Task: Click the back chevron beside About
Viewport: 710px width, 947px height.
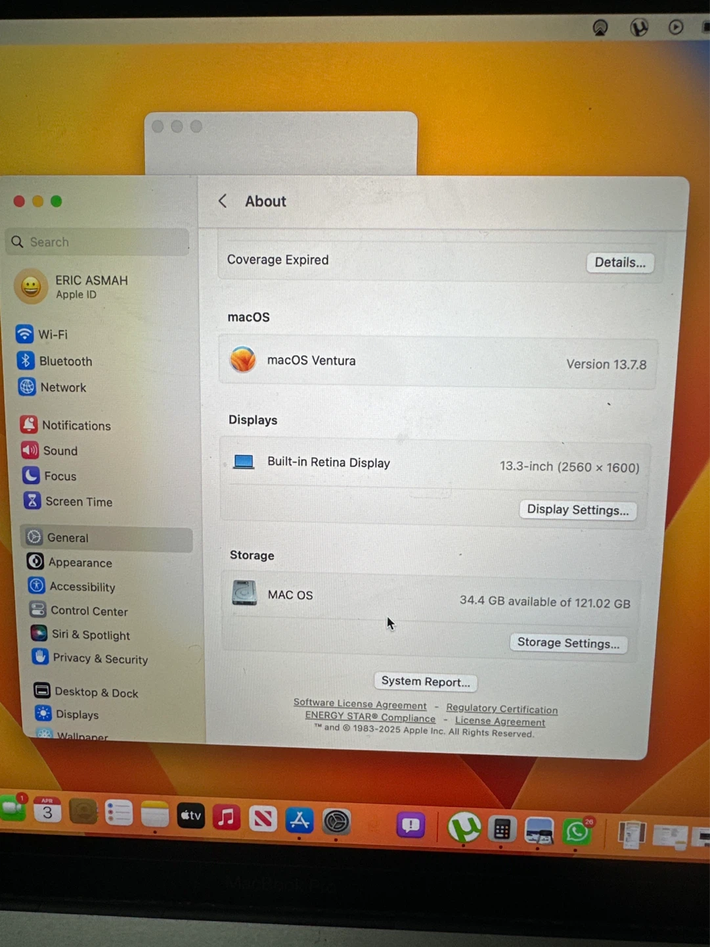Action: click(223, 201)
